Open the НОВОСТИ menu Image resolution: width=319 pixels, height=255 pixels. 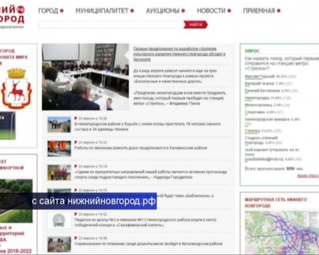pos(211,11)
